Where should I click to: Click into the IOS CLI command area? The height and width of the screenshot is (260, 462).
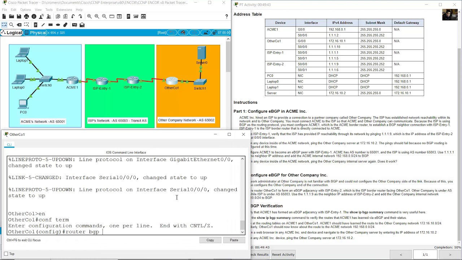(124, 195)
